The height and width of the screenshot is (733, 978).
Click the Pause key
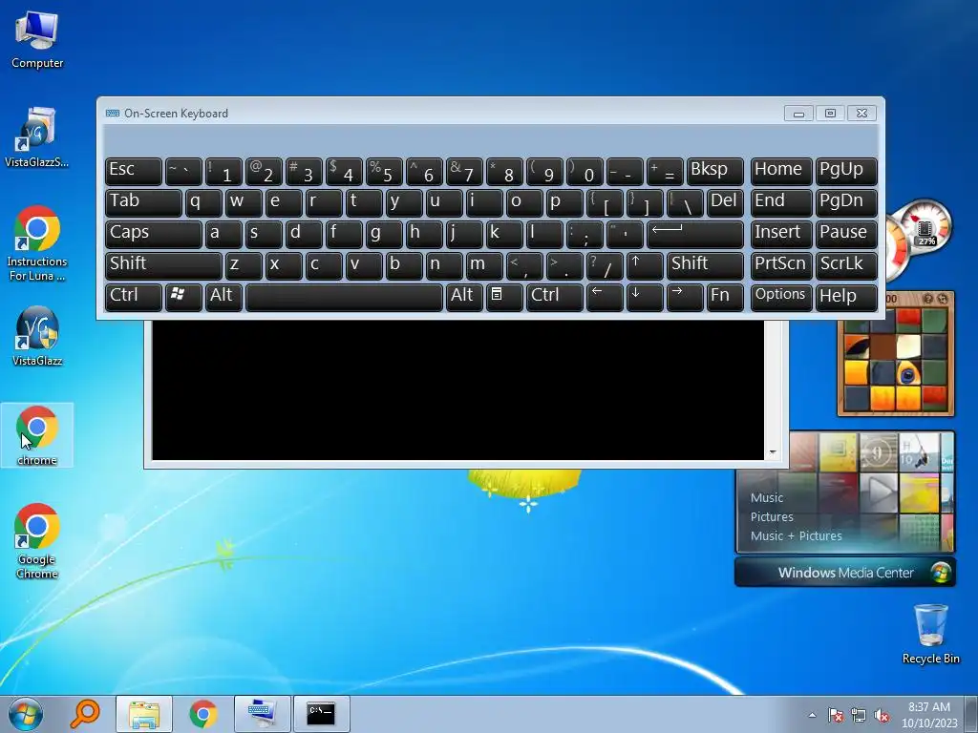(x=846, y=235)
